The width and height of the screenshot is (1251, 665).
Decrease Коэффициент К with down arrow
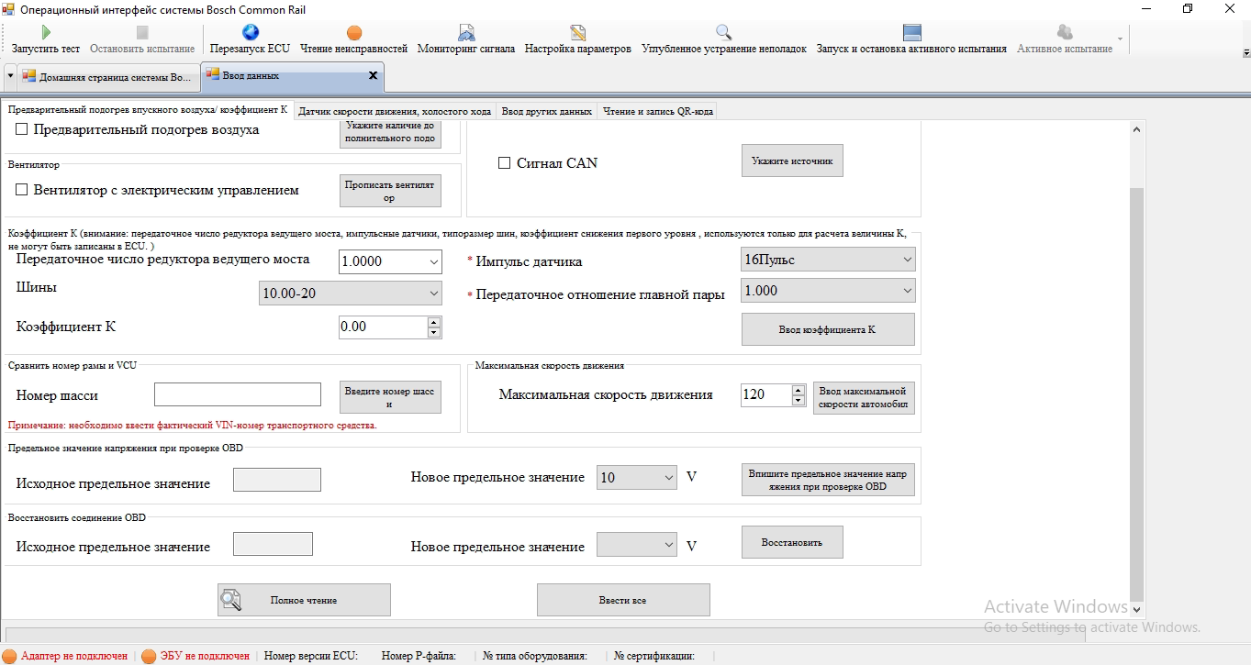coord(434,332)
